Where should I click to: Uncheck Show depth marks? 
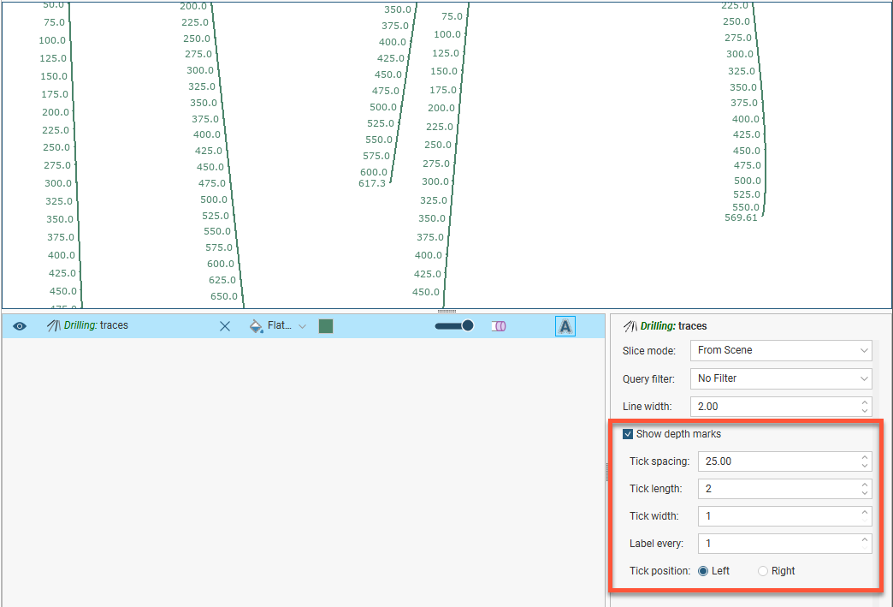[629, 434]
